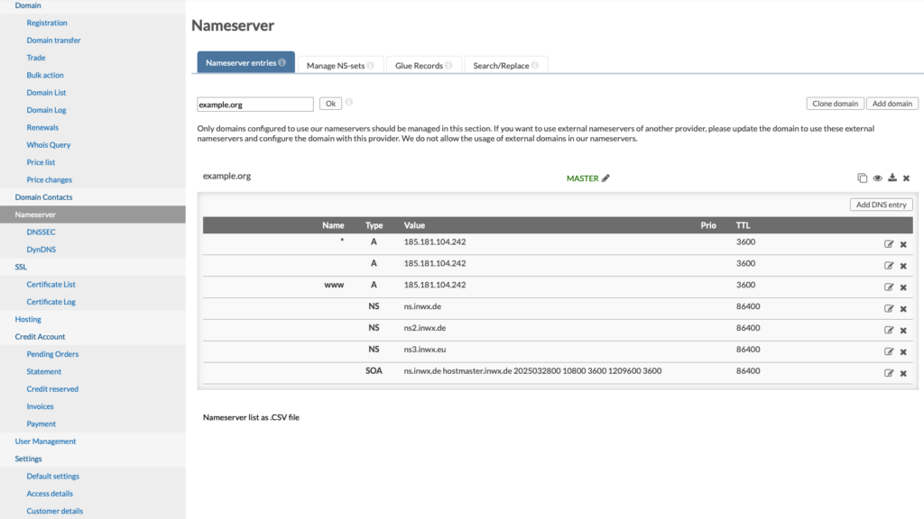Image resolution: width=924 pixels, height=519 pixels.
Task: Remove the example.org domain via the X icon
Action: point(906,178)
